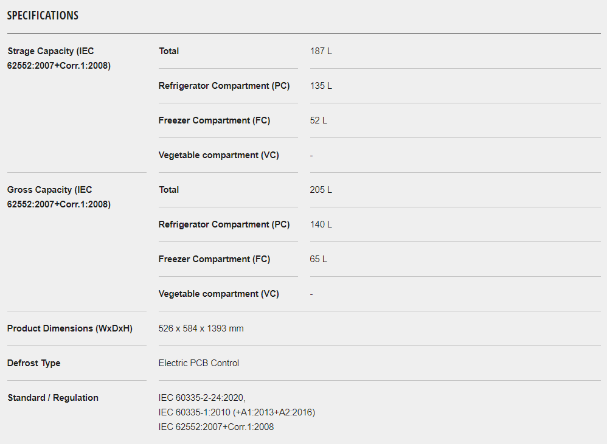Viewport: 607px width, 444px height.
Task: Click the Standard / Regulation label
Action: pyautogui.click(x=53, y=398)
